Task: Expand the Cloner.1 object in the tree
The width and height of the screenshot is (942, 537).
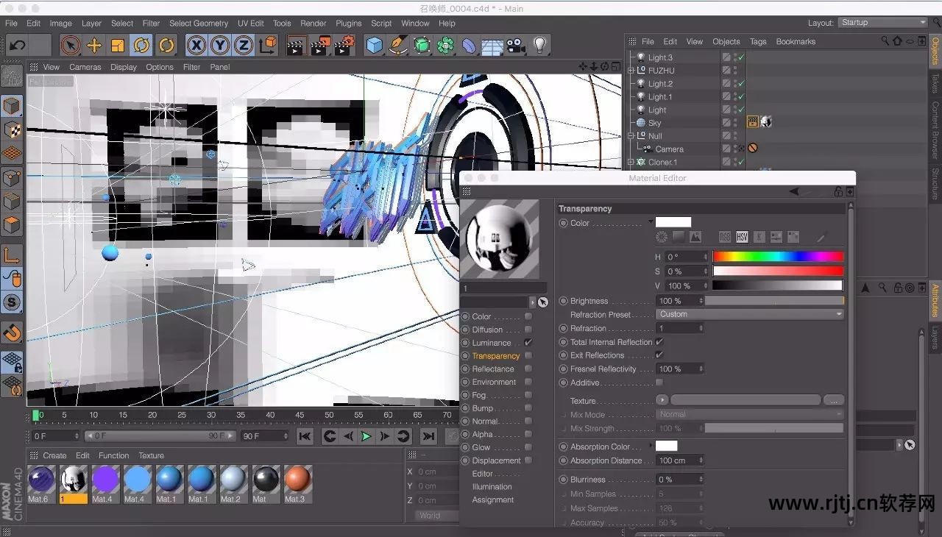Action: click(631, 163)
